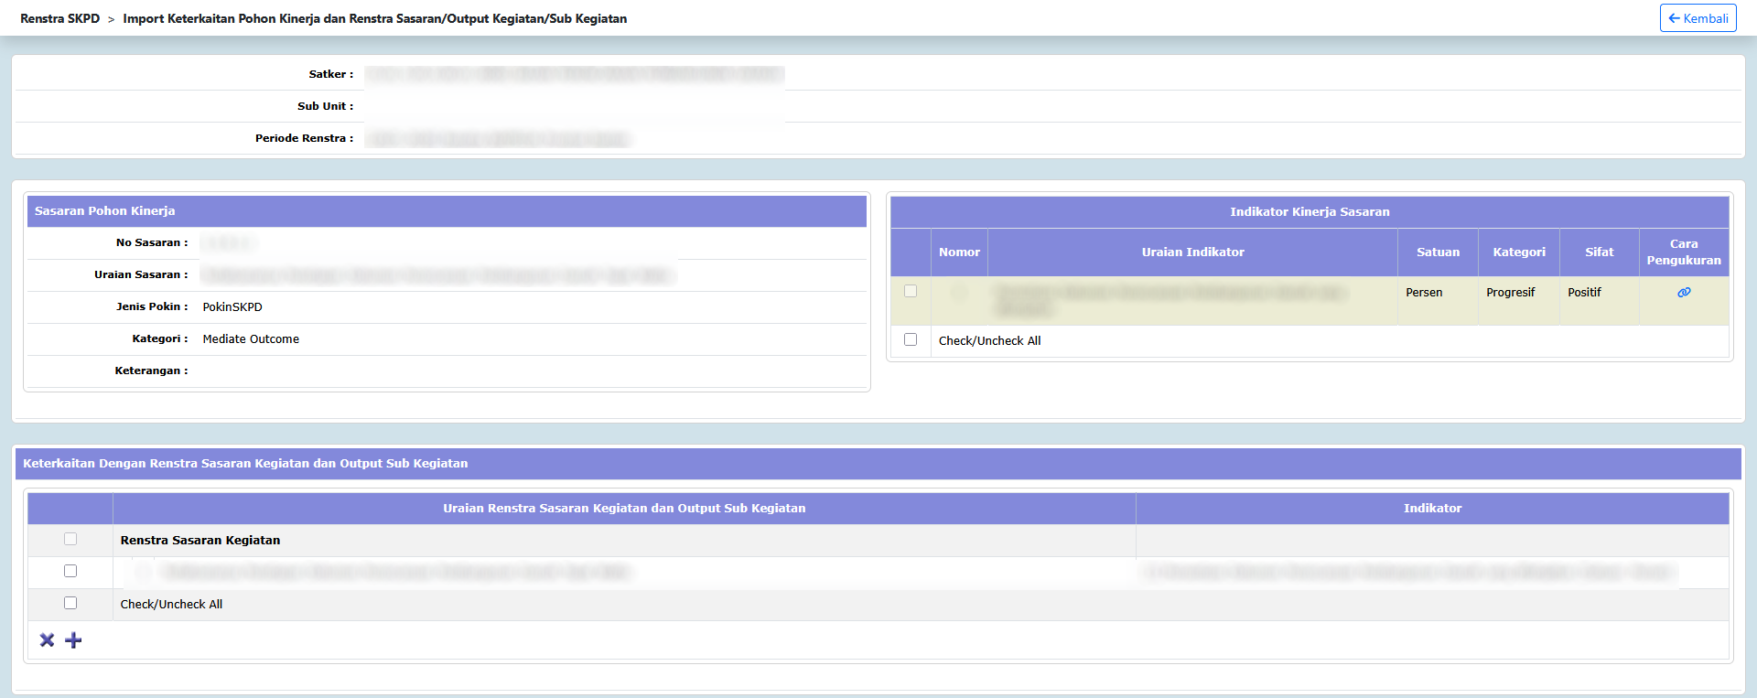Open the Renstra SKPD breadcrumb link
Image resolution: width=1757 pixels, height=698 pixels.
59,18
